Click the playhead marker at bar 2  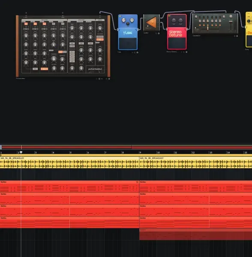[21, 152]
